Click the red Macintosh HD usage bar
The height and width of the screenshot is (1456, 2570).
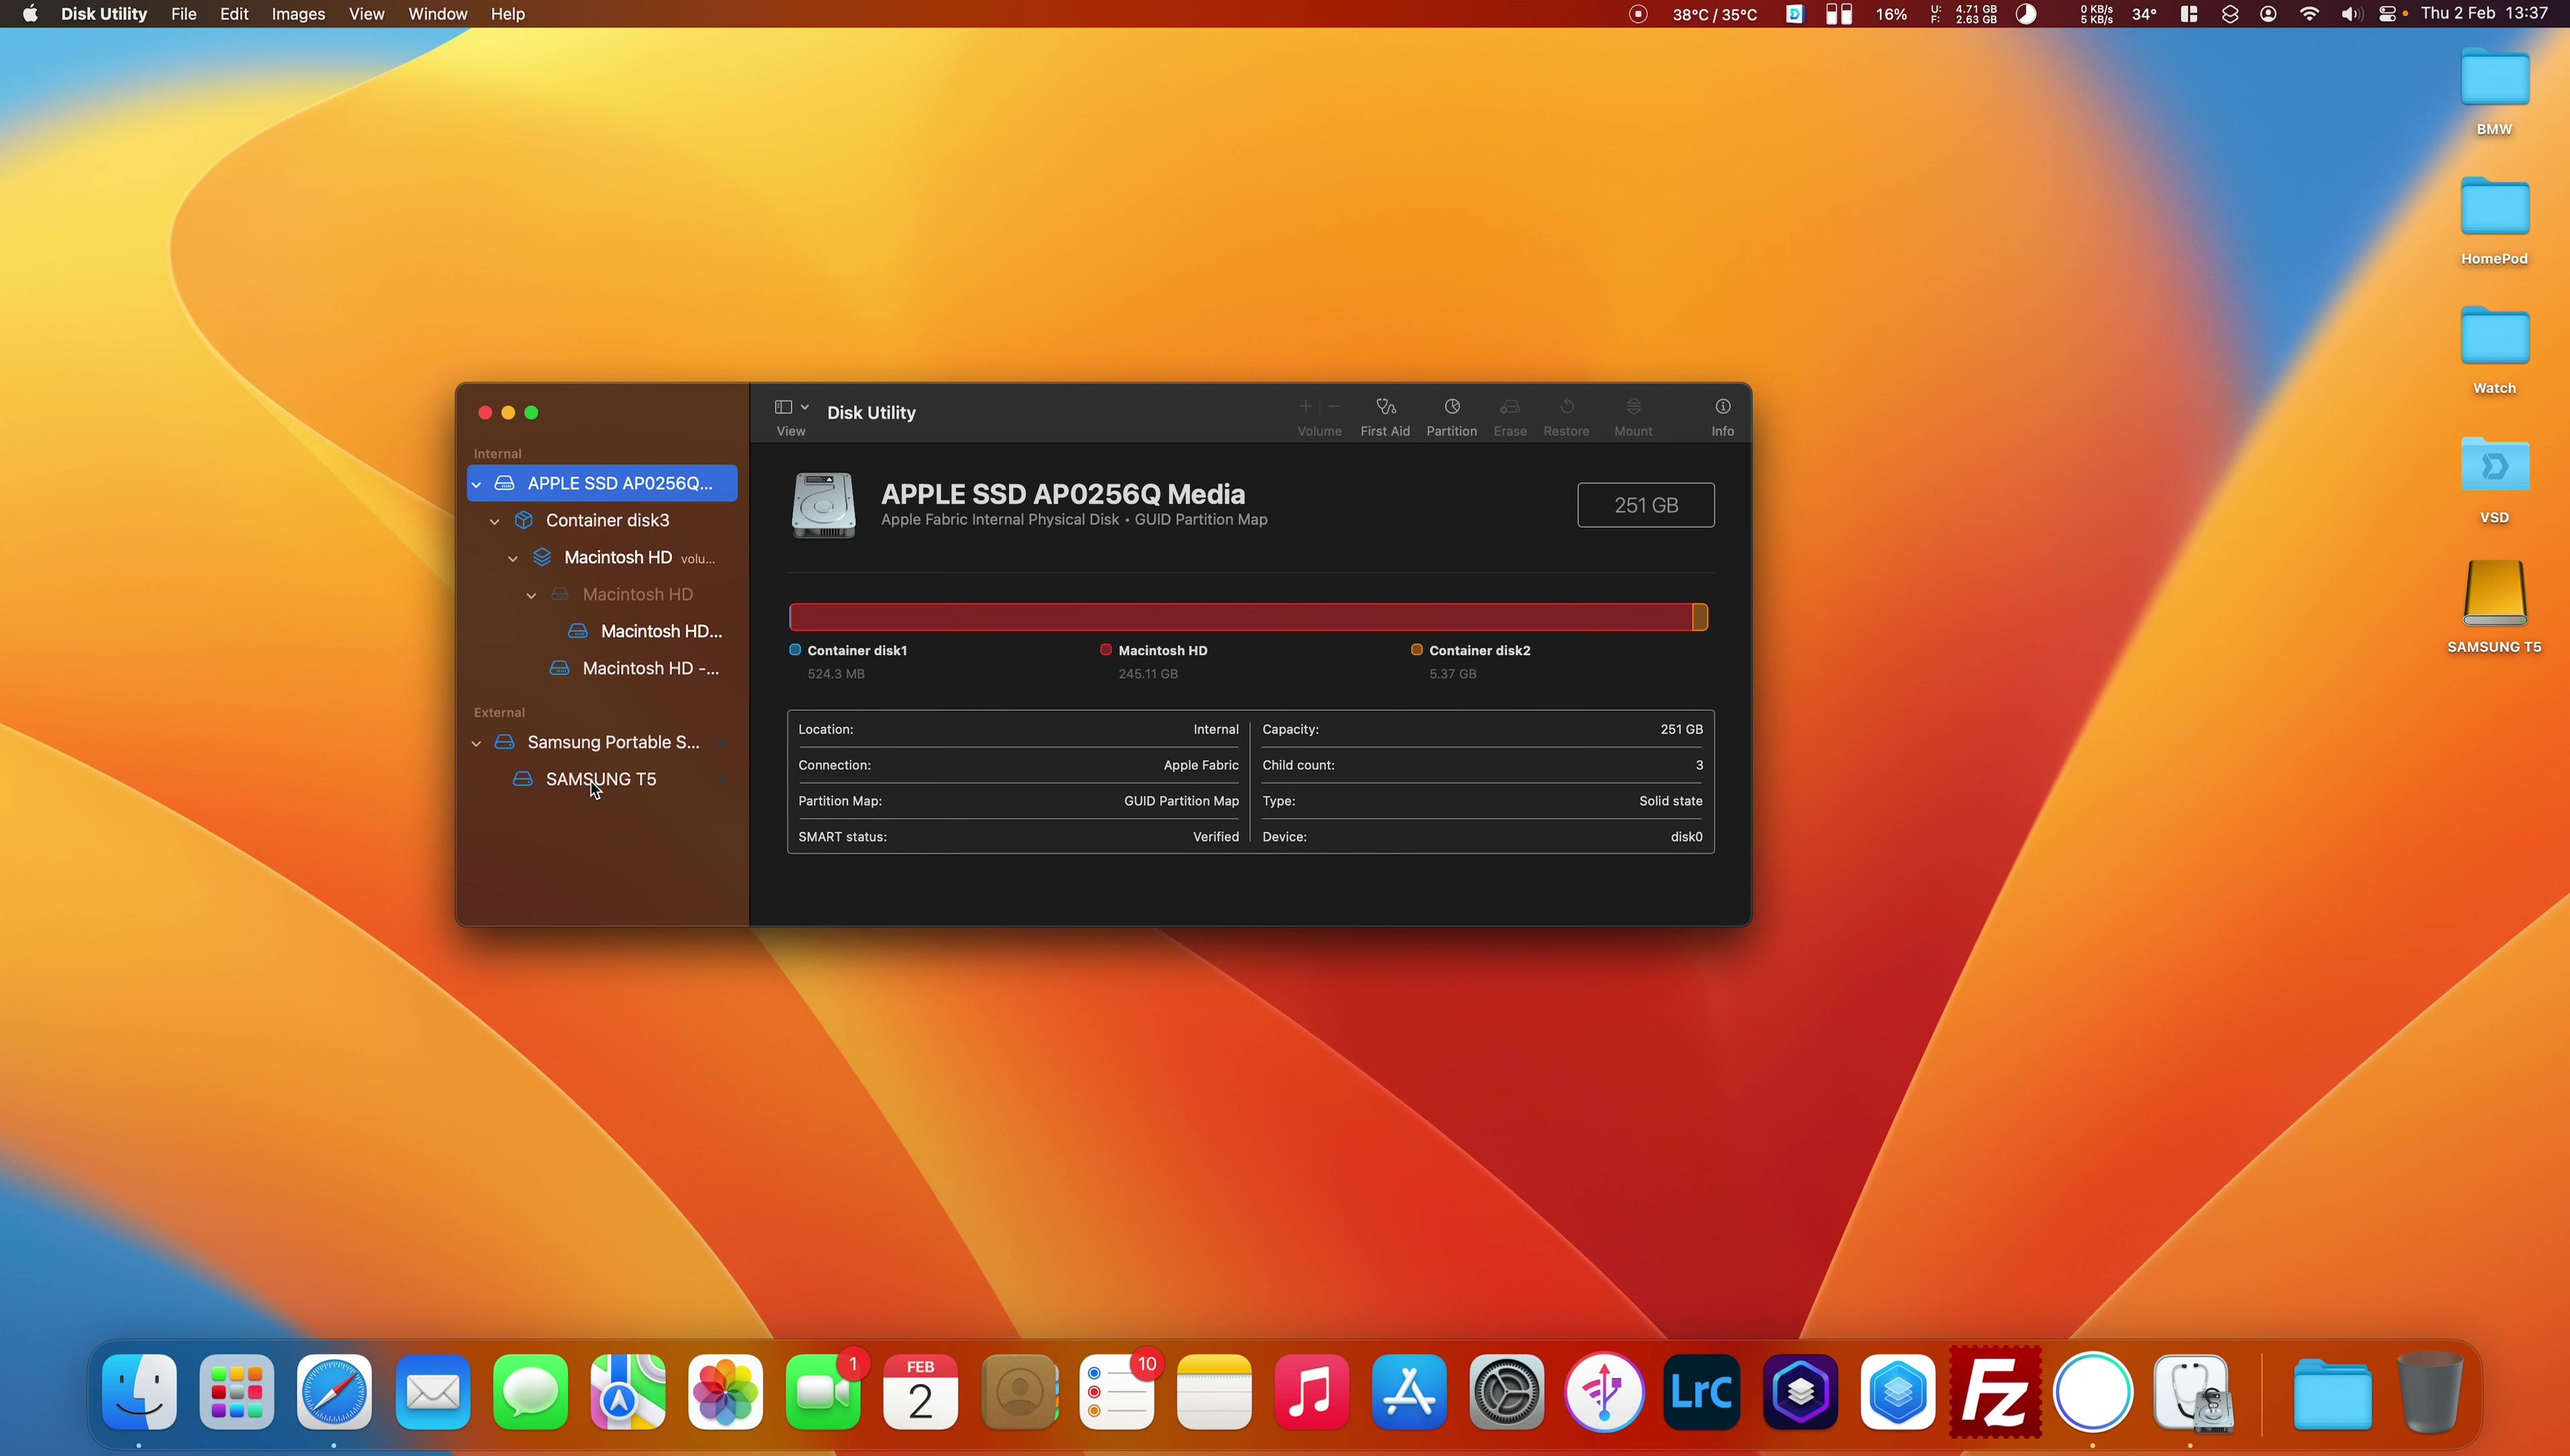click(x=1241, y=617)
